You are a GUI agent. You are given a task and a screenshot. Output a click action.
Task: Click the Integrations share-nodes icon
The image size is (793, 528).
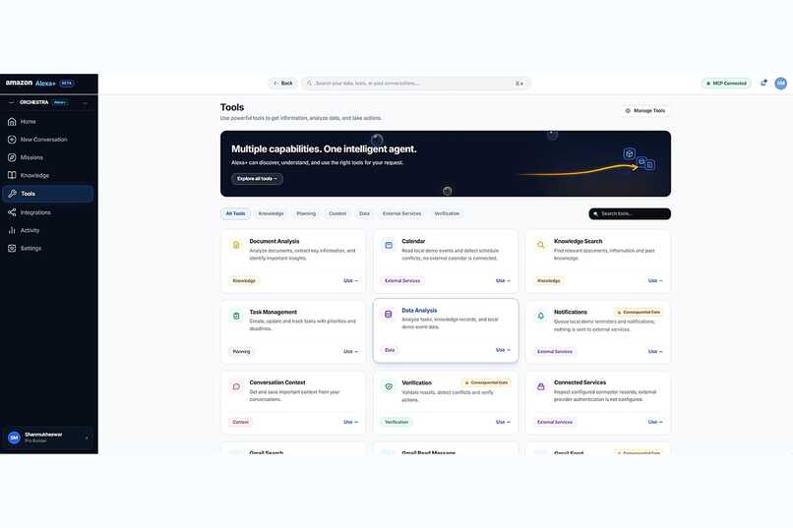12,212
